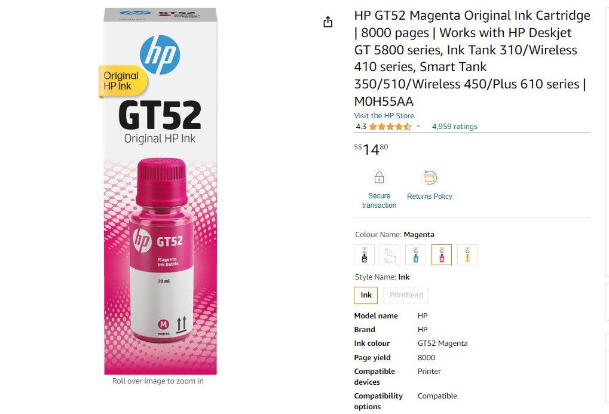Select the yellow ink colour swatch
Screen dimensions: 609x414
467,254
